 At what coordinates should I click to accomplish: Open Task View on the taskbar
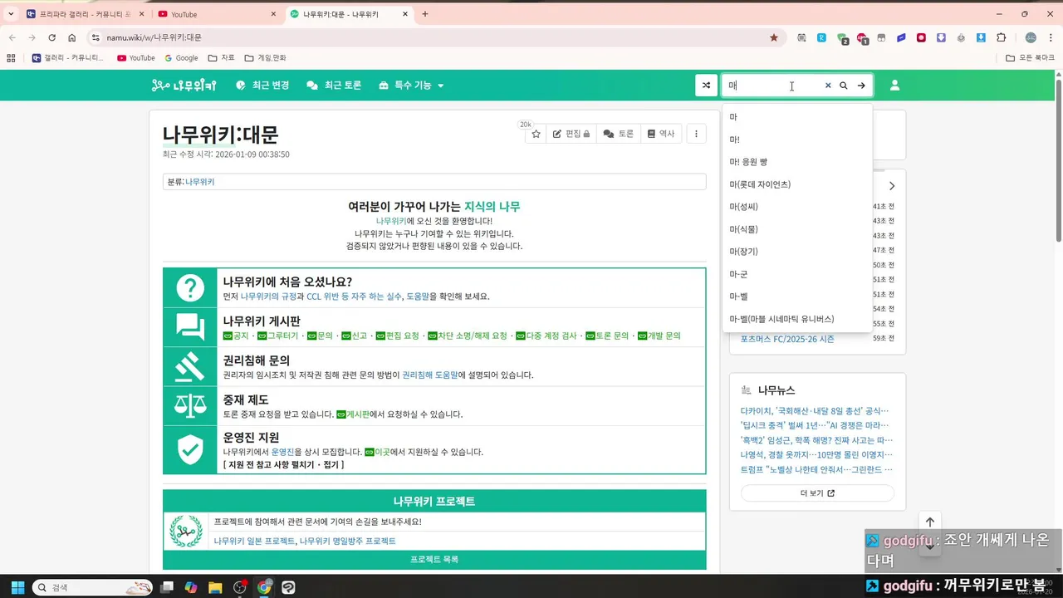tap(167, 587)
